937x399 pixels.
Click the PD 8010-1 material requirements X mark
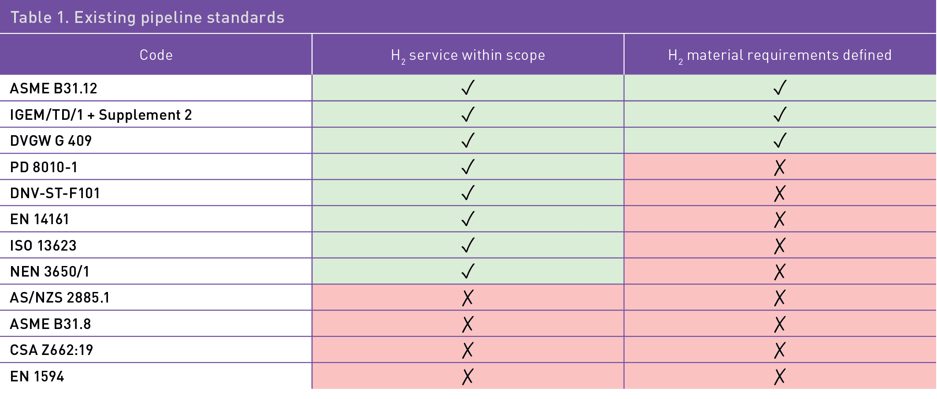[x=780, y=167]
